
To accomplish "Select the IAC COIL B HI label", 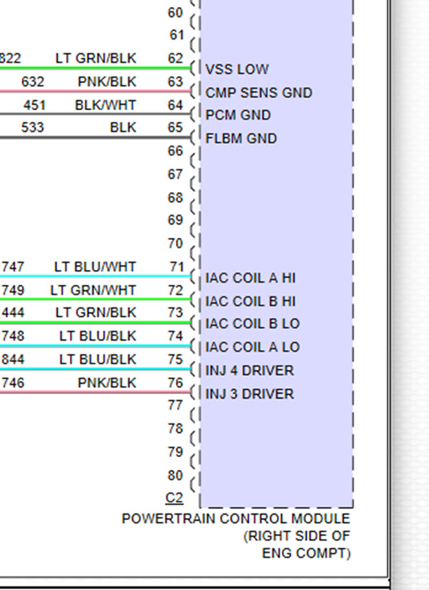I will point(250,301).
